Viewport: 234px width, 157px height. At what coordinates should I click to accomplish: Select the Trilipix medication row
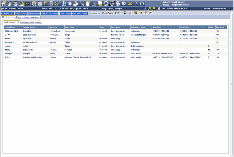116,57
